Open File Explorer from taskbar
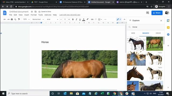172x96 pixels. tap(71, 94)
